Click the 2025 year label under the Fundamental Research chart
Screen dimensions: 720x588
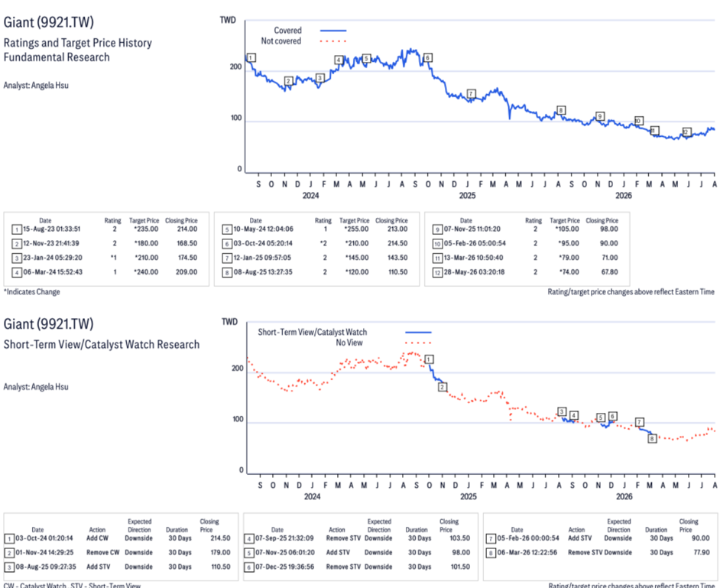point(468,195)
